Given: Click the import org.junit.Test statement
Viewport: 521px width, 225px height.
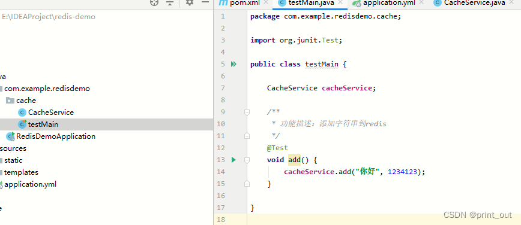Looking at the screenshot, I should click(296, 40).
